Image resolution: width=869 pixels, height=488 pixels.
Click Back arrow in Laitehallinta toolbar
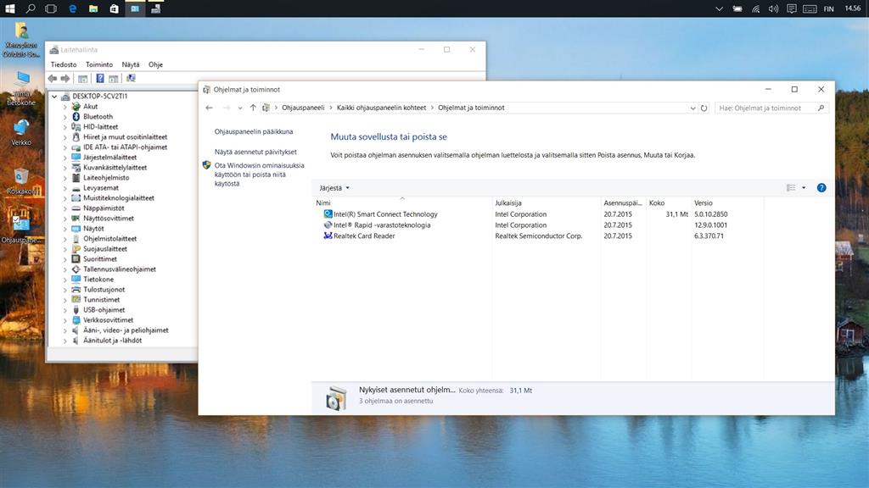[52, 79]
